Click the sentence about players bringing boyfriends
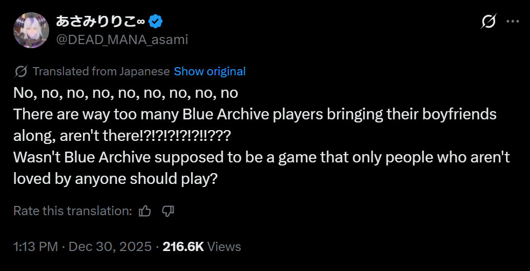Screen dimensions: 530x271 tap(255, 114)
